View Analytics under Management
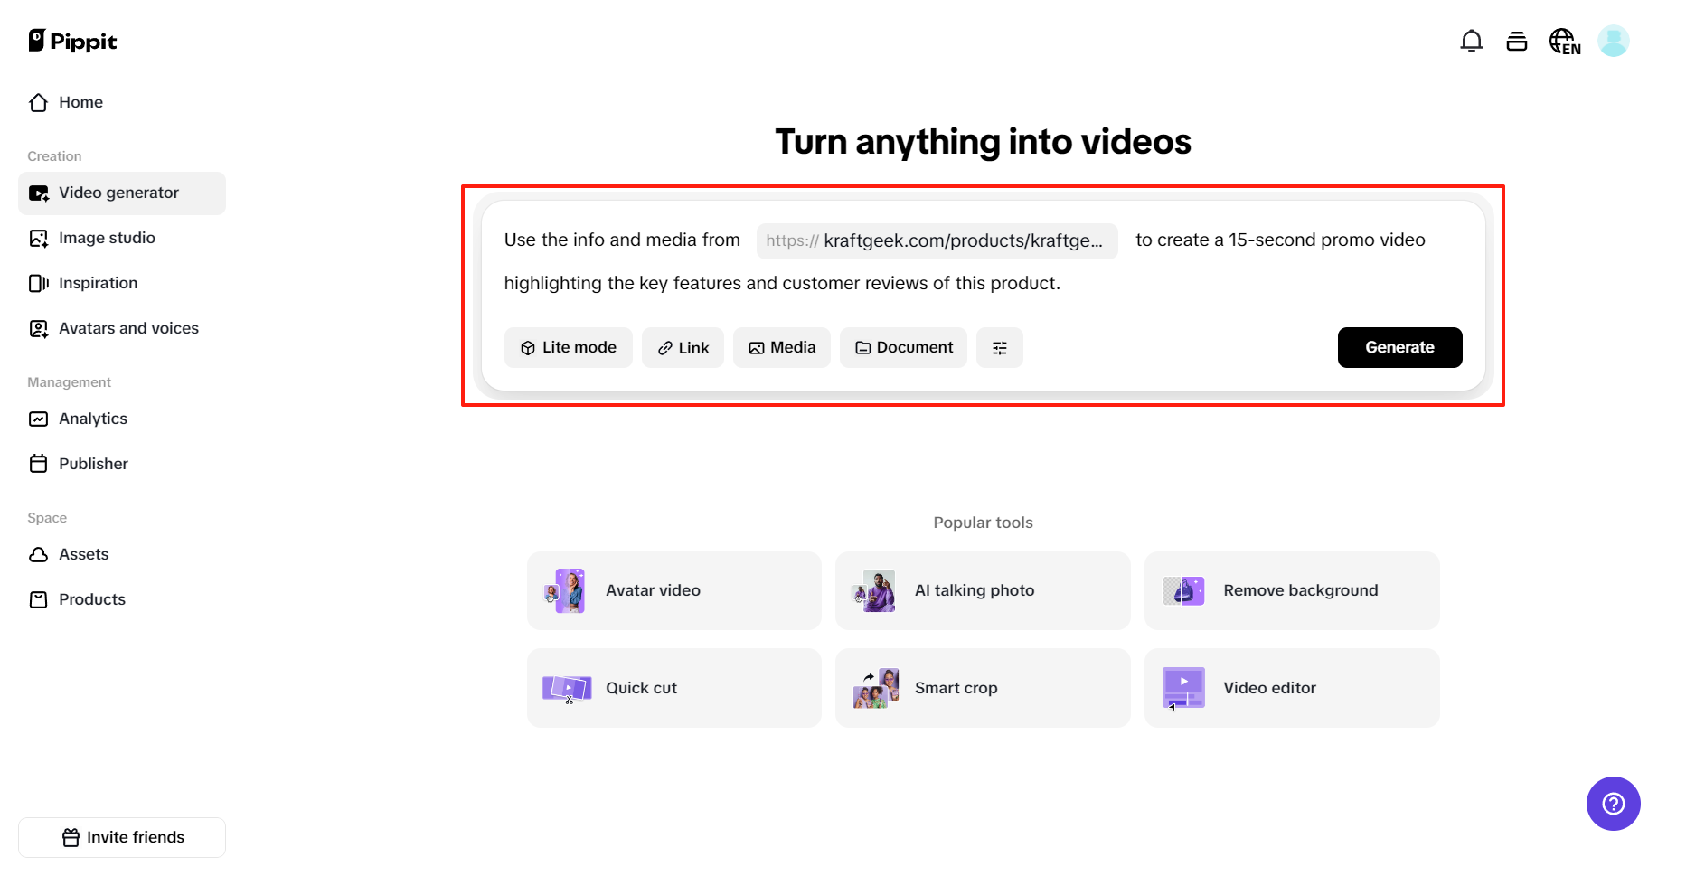Image resolution: width=1686 pixels, height=876 pixels. (x=92, y=419)
